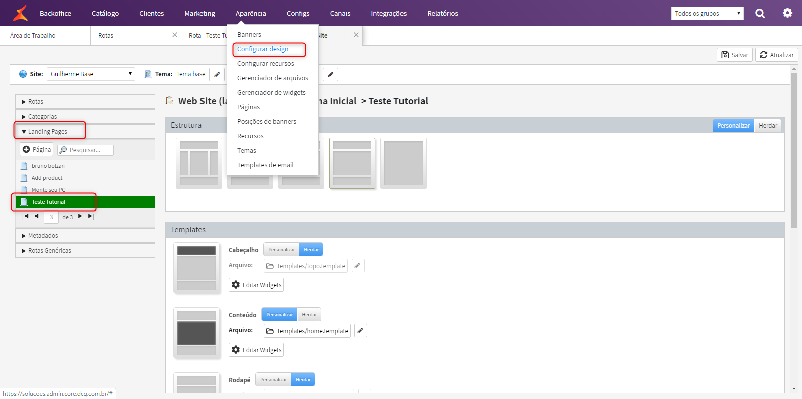
Task: Open the Templates/topo.template file field
Action: [x=306, y=266]
